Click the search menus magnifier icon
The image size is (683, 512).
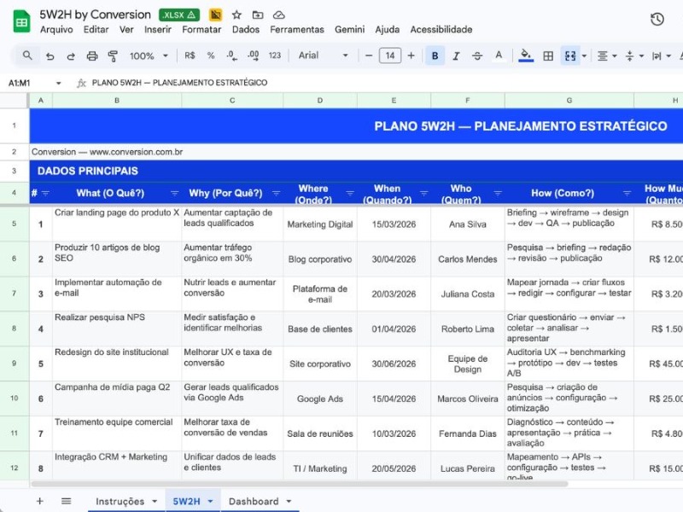pyautogui.click(x=27, y=56)
